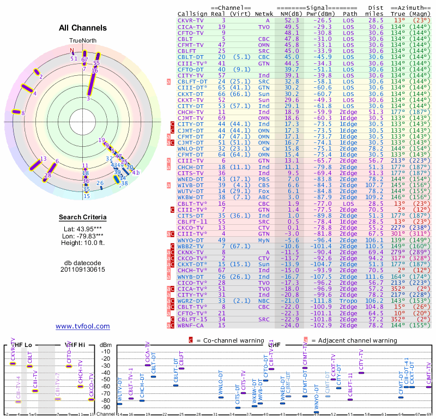Select the CFMT-TV callsign

pos(190,45)
